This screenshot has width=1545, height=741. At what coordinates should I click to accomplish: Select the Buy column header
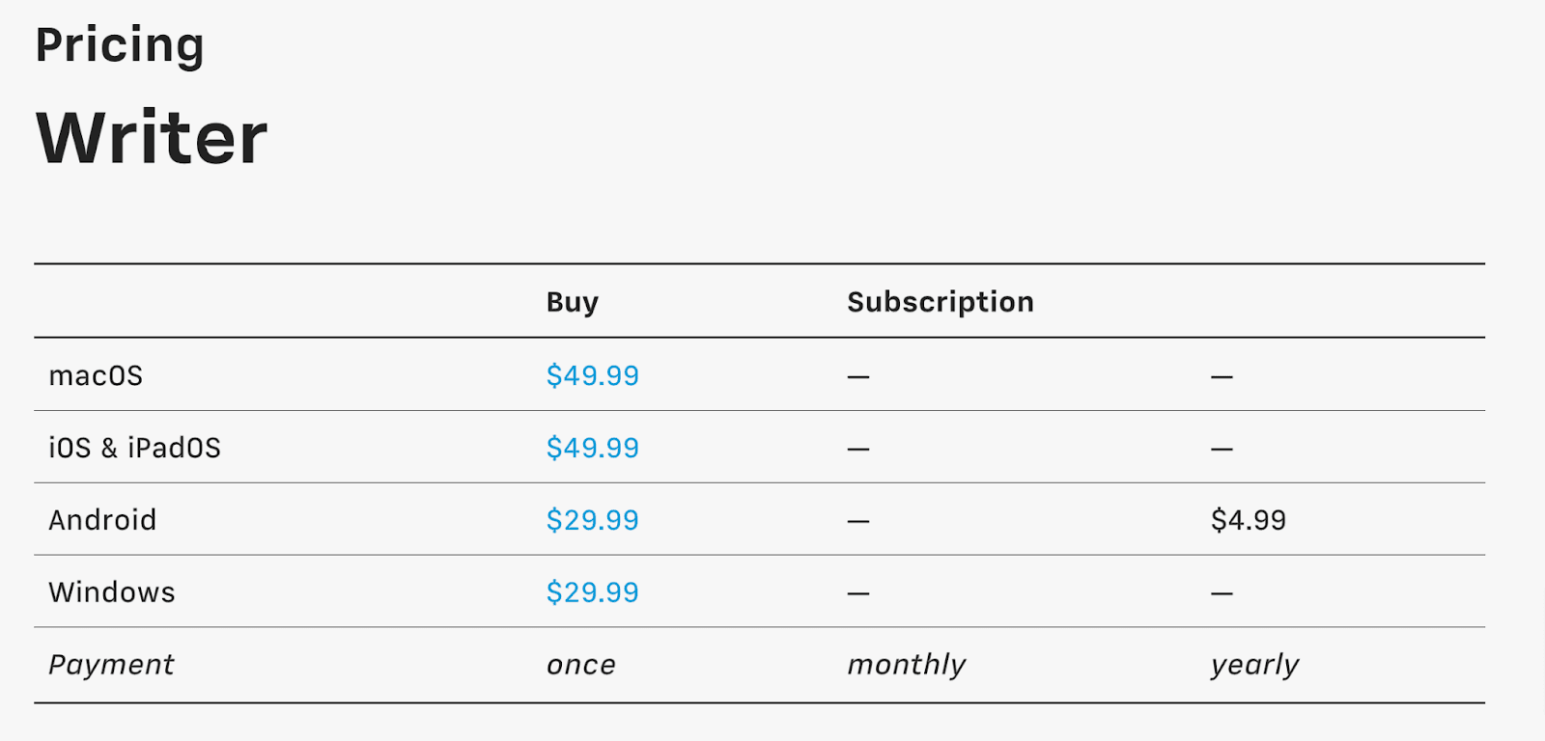(x=572, y=302)
